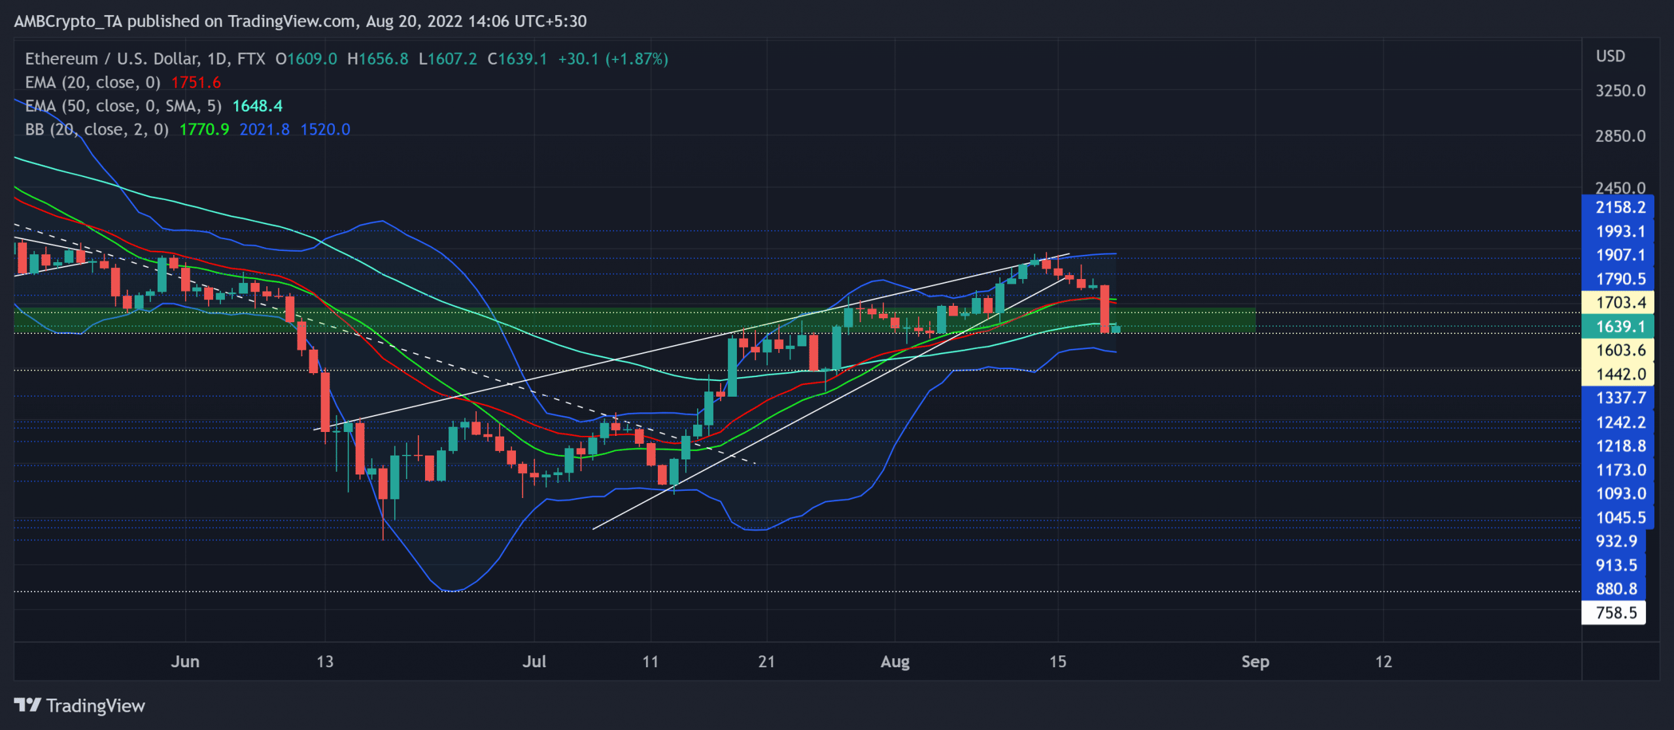Click the EMA 50 value 1648.4

coord(258,106)
